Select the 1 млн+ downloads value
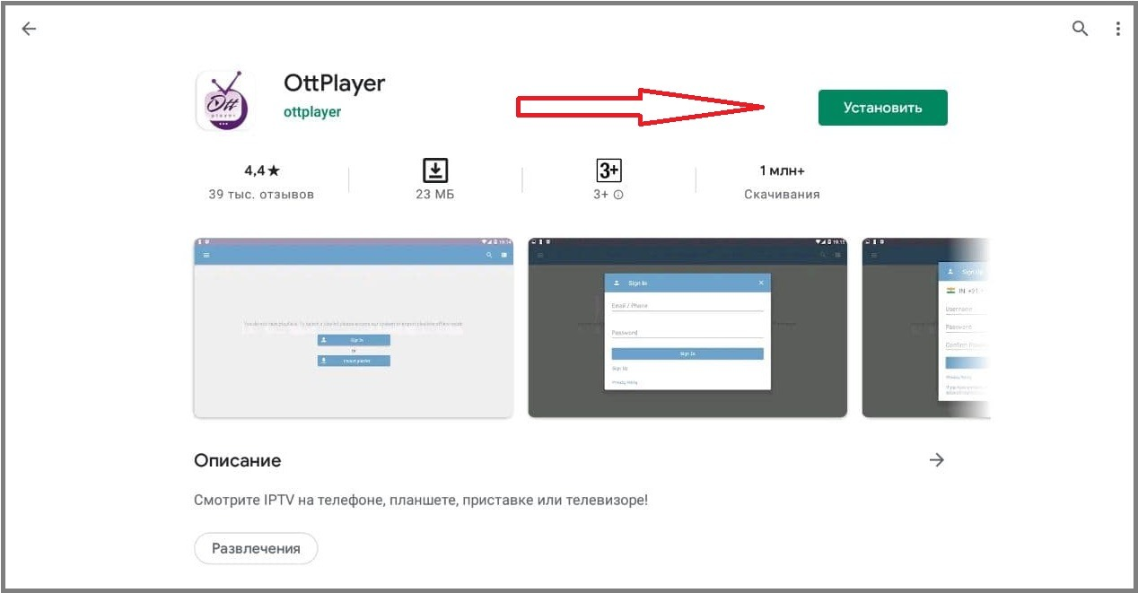Screen dimensions: 1138x593 [x=782, y=170]
